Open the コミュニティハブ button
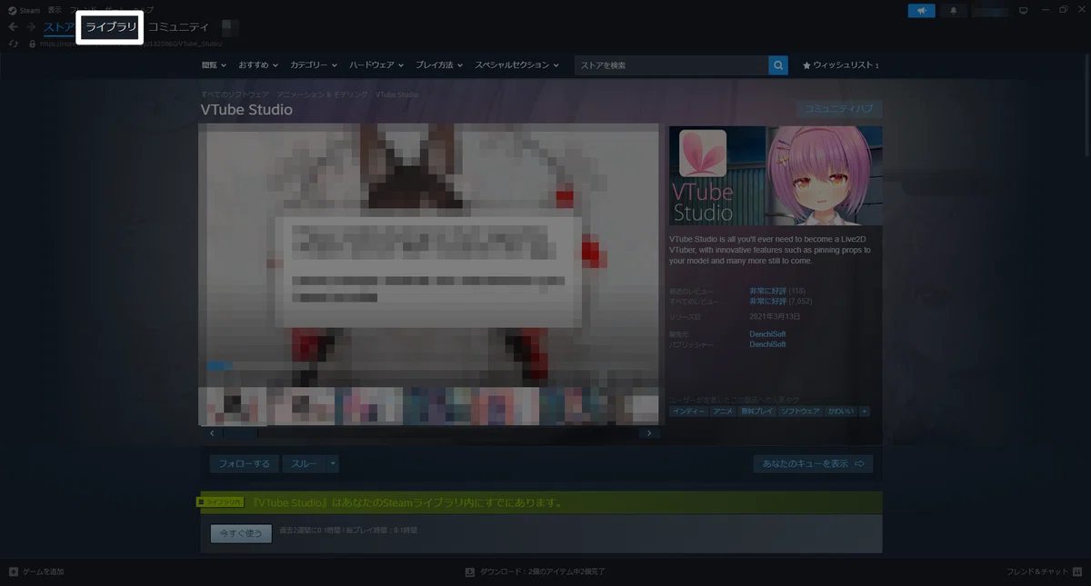 (839, 109)
